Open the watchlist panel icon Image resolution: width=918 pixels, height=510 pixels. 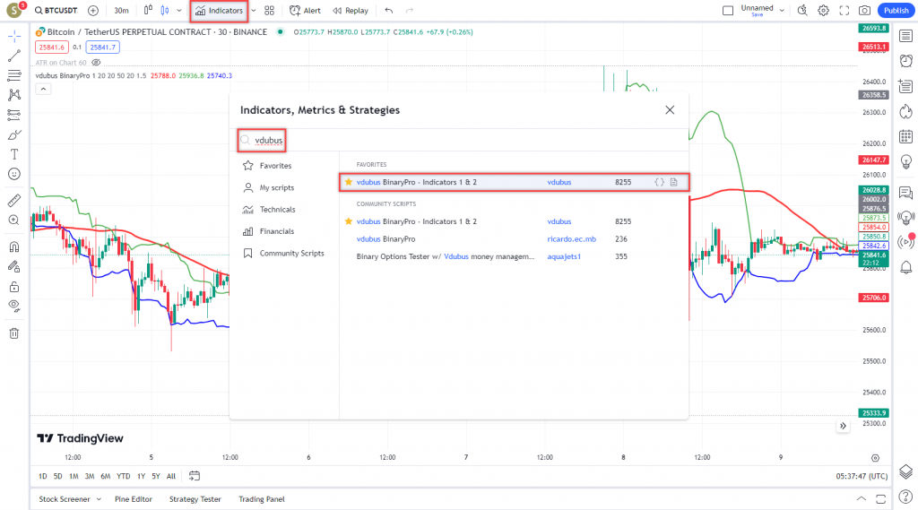pos(905,37)
